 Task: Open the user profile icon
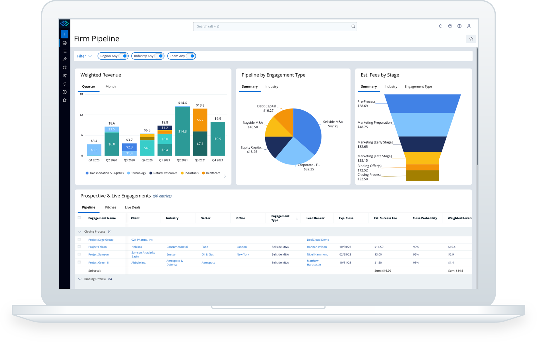tap(469, 26)
